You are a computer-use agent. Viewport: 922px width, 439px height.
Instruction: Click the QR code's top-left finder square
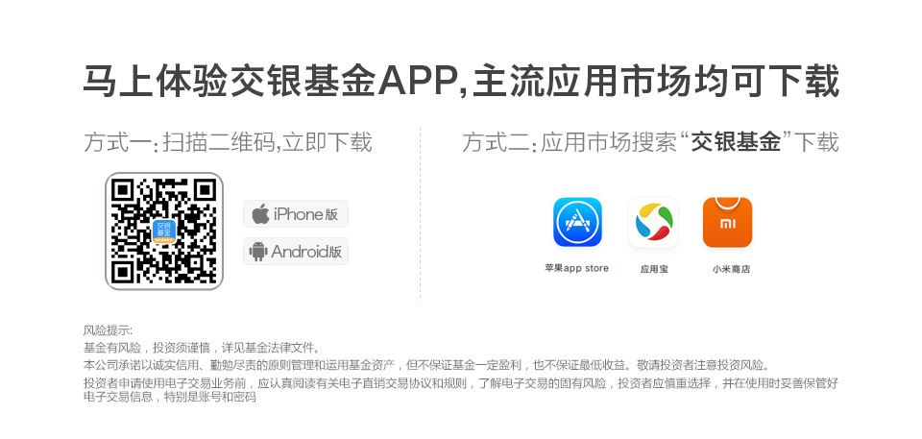tap(124, 190)
